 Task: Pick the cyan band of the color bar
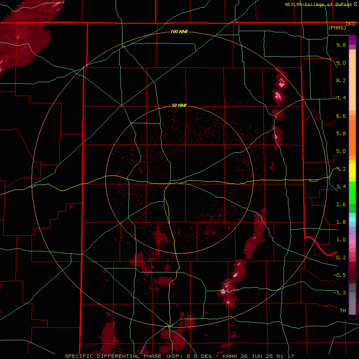click(x=352, y=219)
